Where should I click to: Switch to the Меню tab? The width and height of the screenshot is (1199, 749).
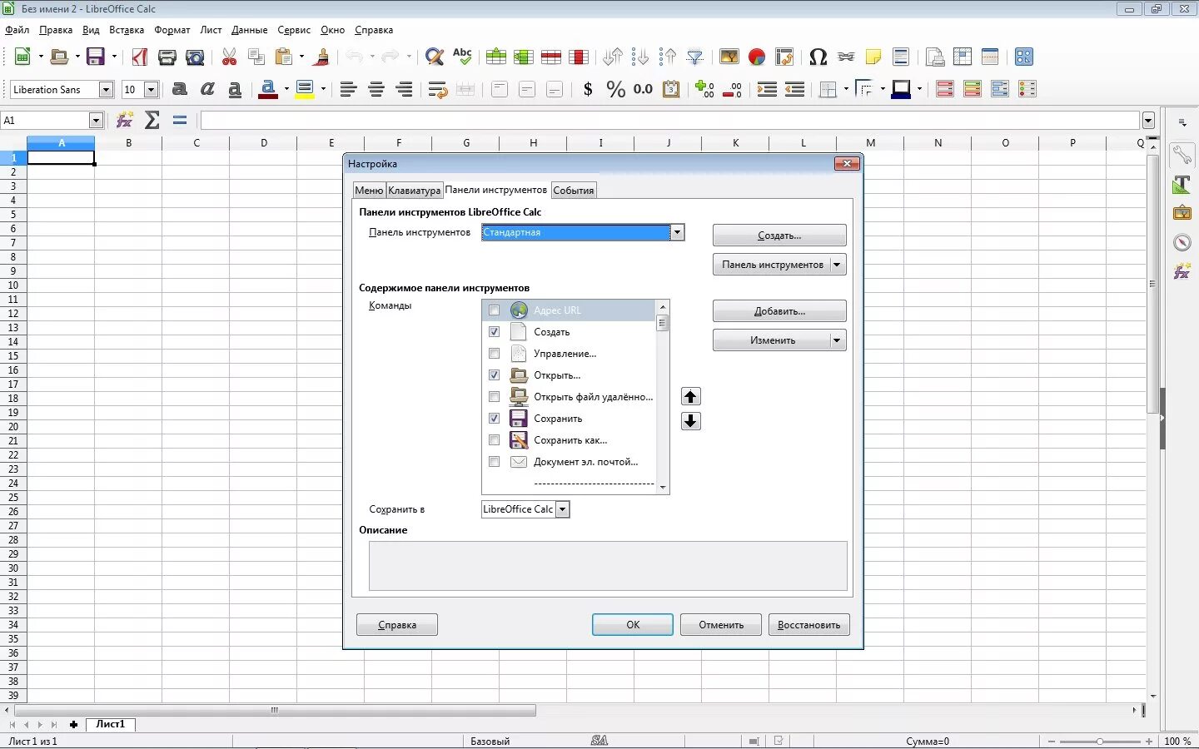369,190
